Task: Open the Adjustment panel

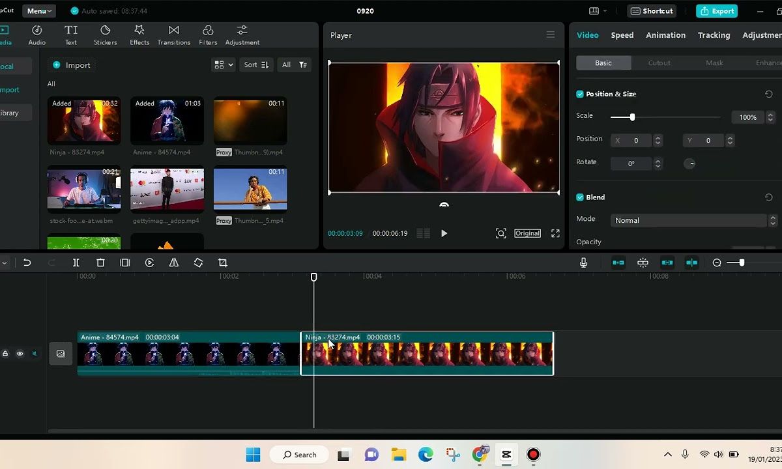Action: click(x=242, y=35)
